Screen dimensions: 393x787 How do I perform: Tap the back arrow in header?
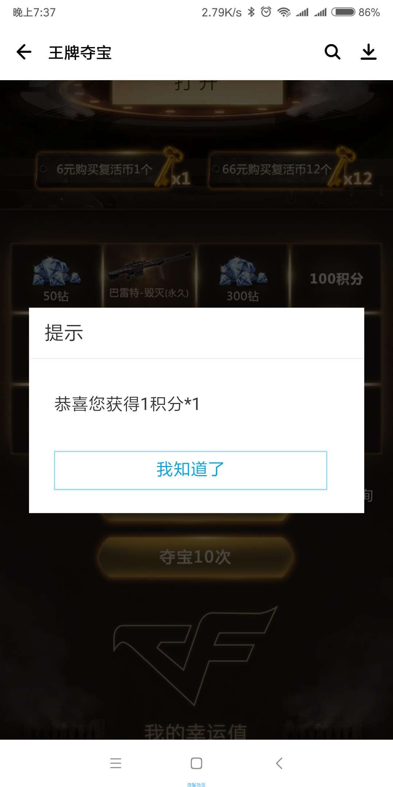point(24,52)
